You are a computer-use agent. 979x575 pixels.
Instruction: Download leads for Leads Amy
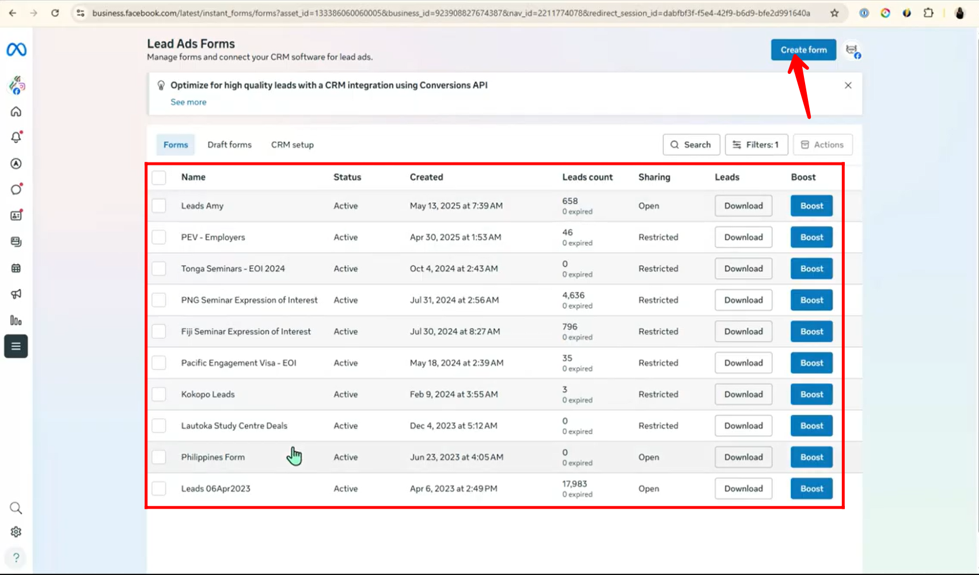(743, 206)
